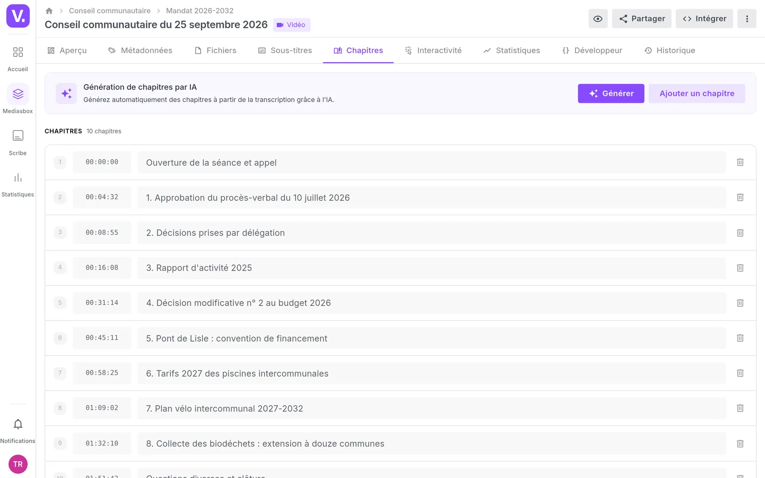Open the TR user avatar menu
765x478 pixels.
(x=18, y=464)
